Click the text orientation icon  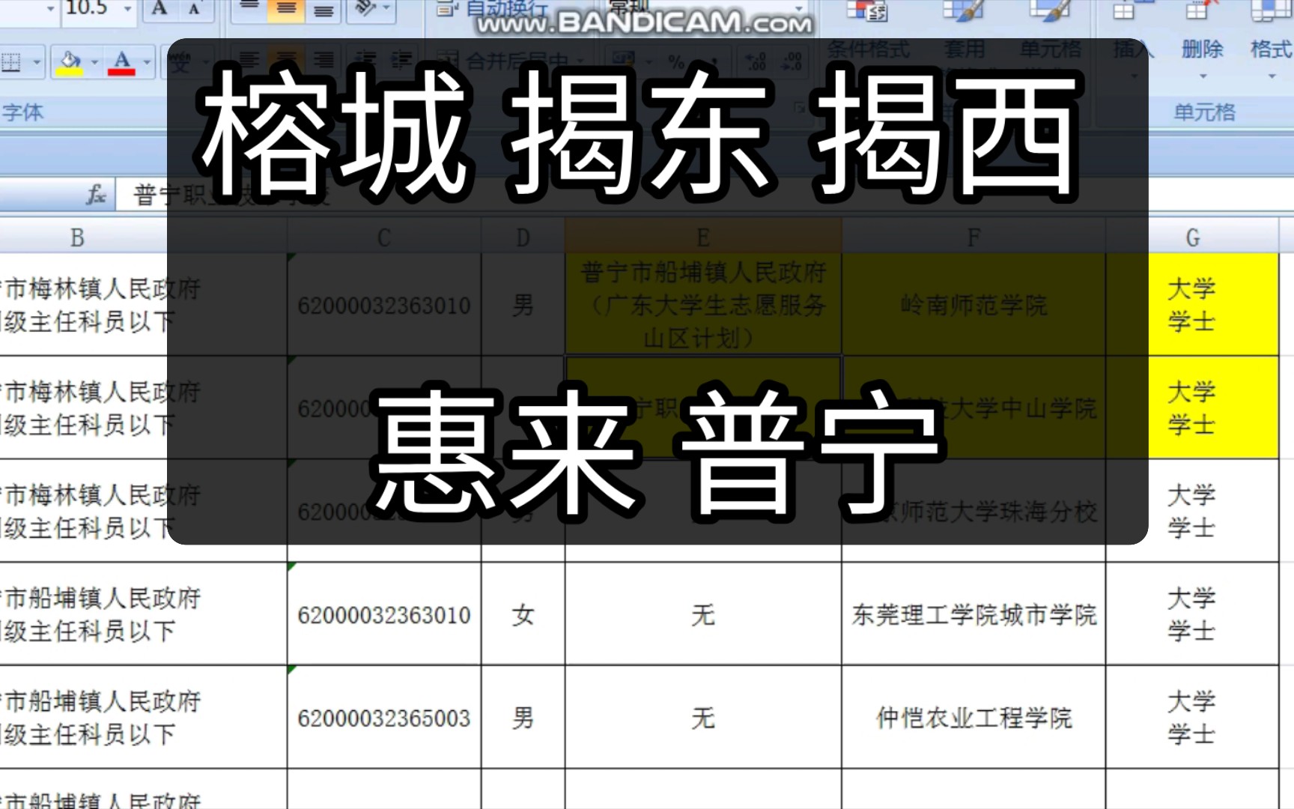click(365, 9)
